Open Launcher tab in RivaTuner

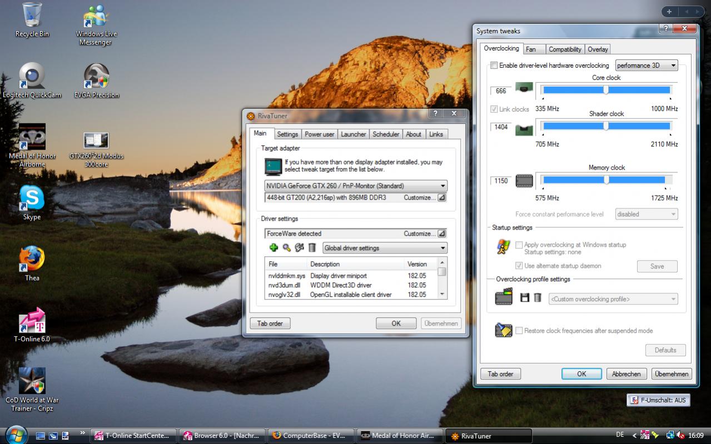pyautogui.click(x=354, y=134)
